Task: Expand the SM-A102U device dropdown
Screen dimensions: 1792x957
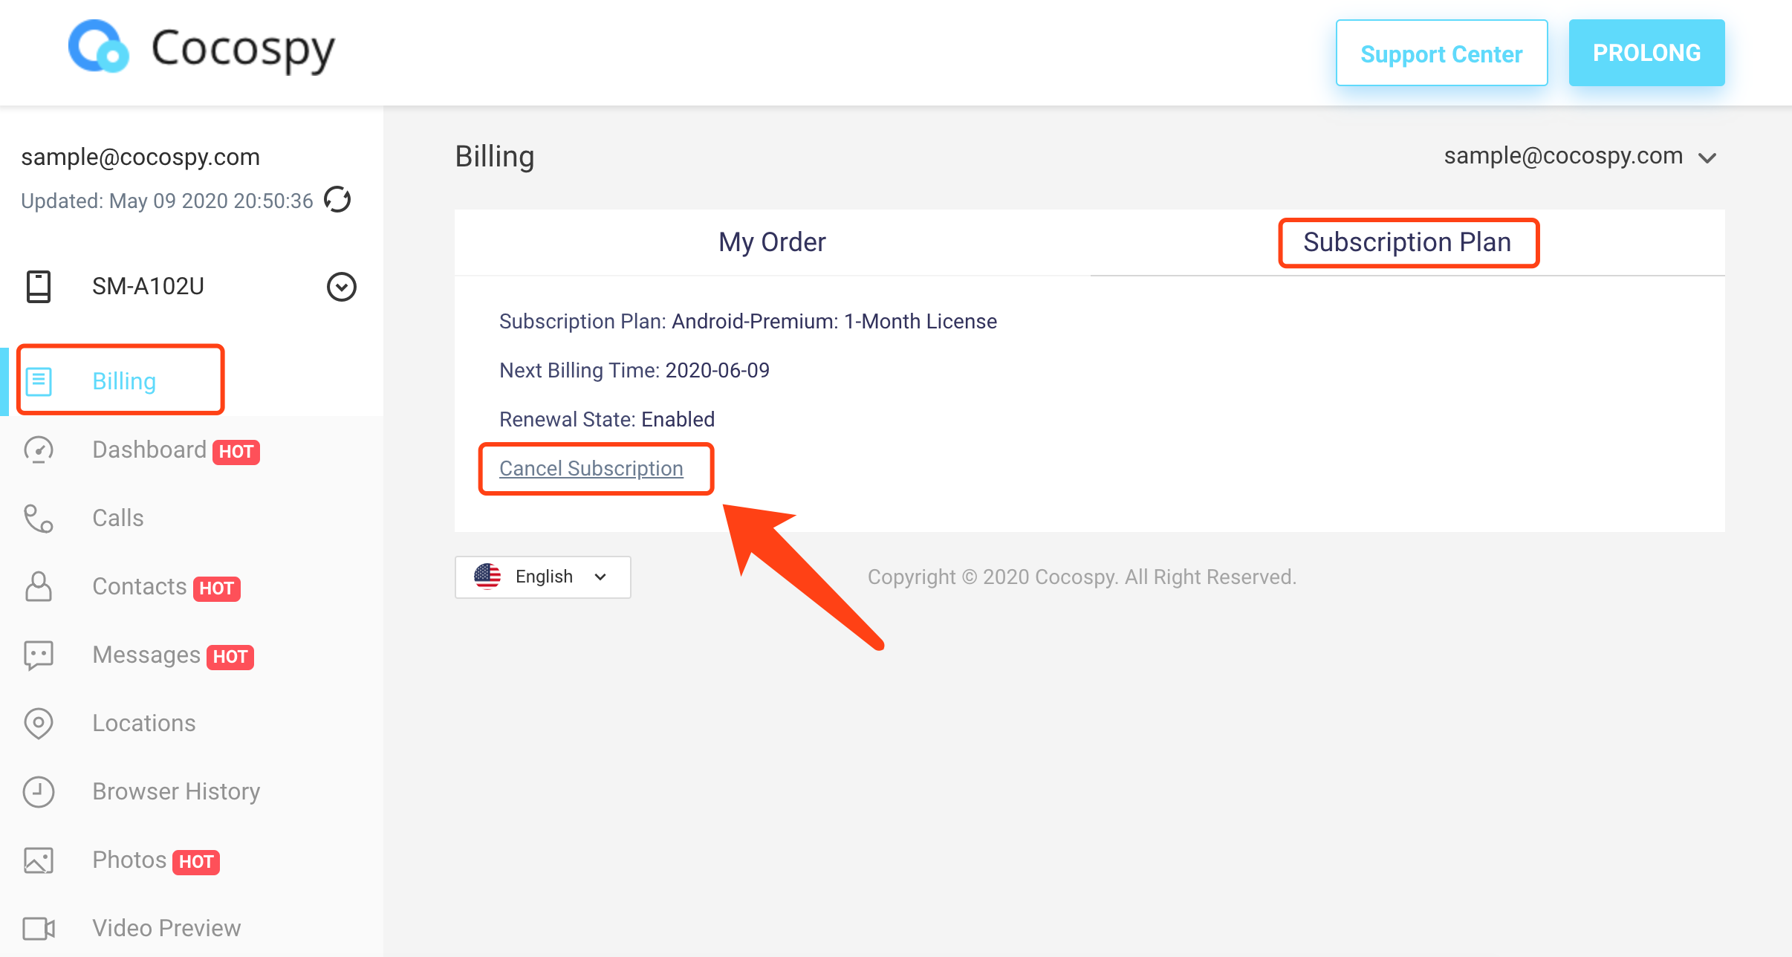Action: (342, 287)
